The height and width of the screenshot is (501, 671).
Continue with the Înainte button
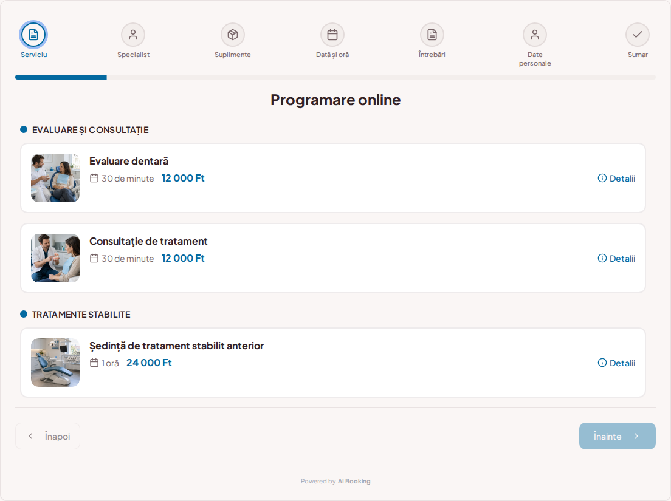[x=617, y=436]
